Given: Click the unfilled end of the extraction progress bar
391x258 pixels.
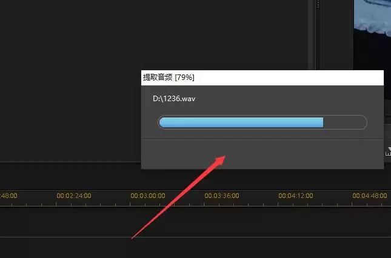Looking at the screenshot, I should (345, 122).
